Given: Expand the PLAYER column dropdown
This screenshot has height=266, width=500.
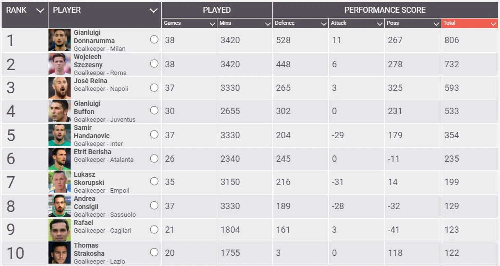Looking at the screenshot, I should pos(153,10).
